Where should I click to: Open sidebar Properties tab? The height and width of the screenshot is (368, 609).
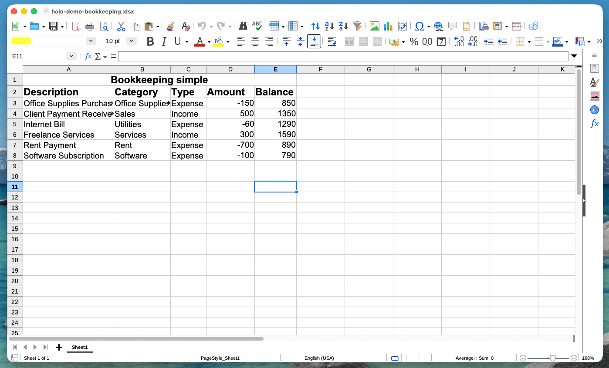595,68
